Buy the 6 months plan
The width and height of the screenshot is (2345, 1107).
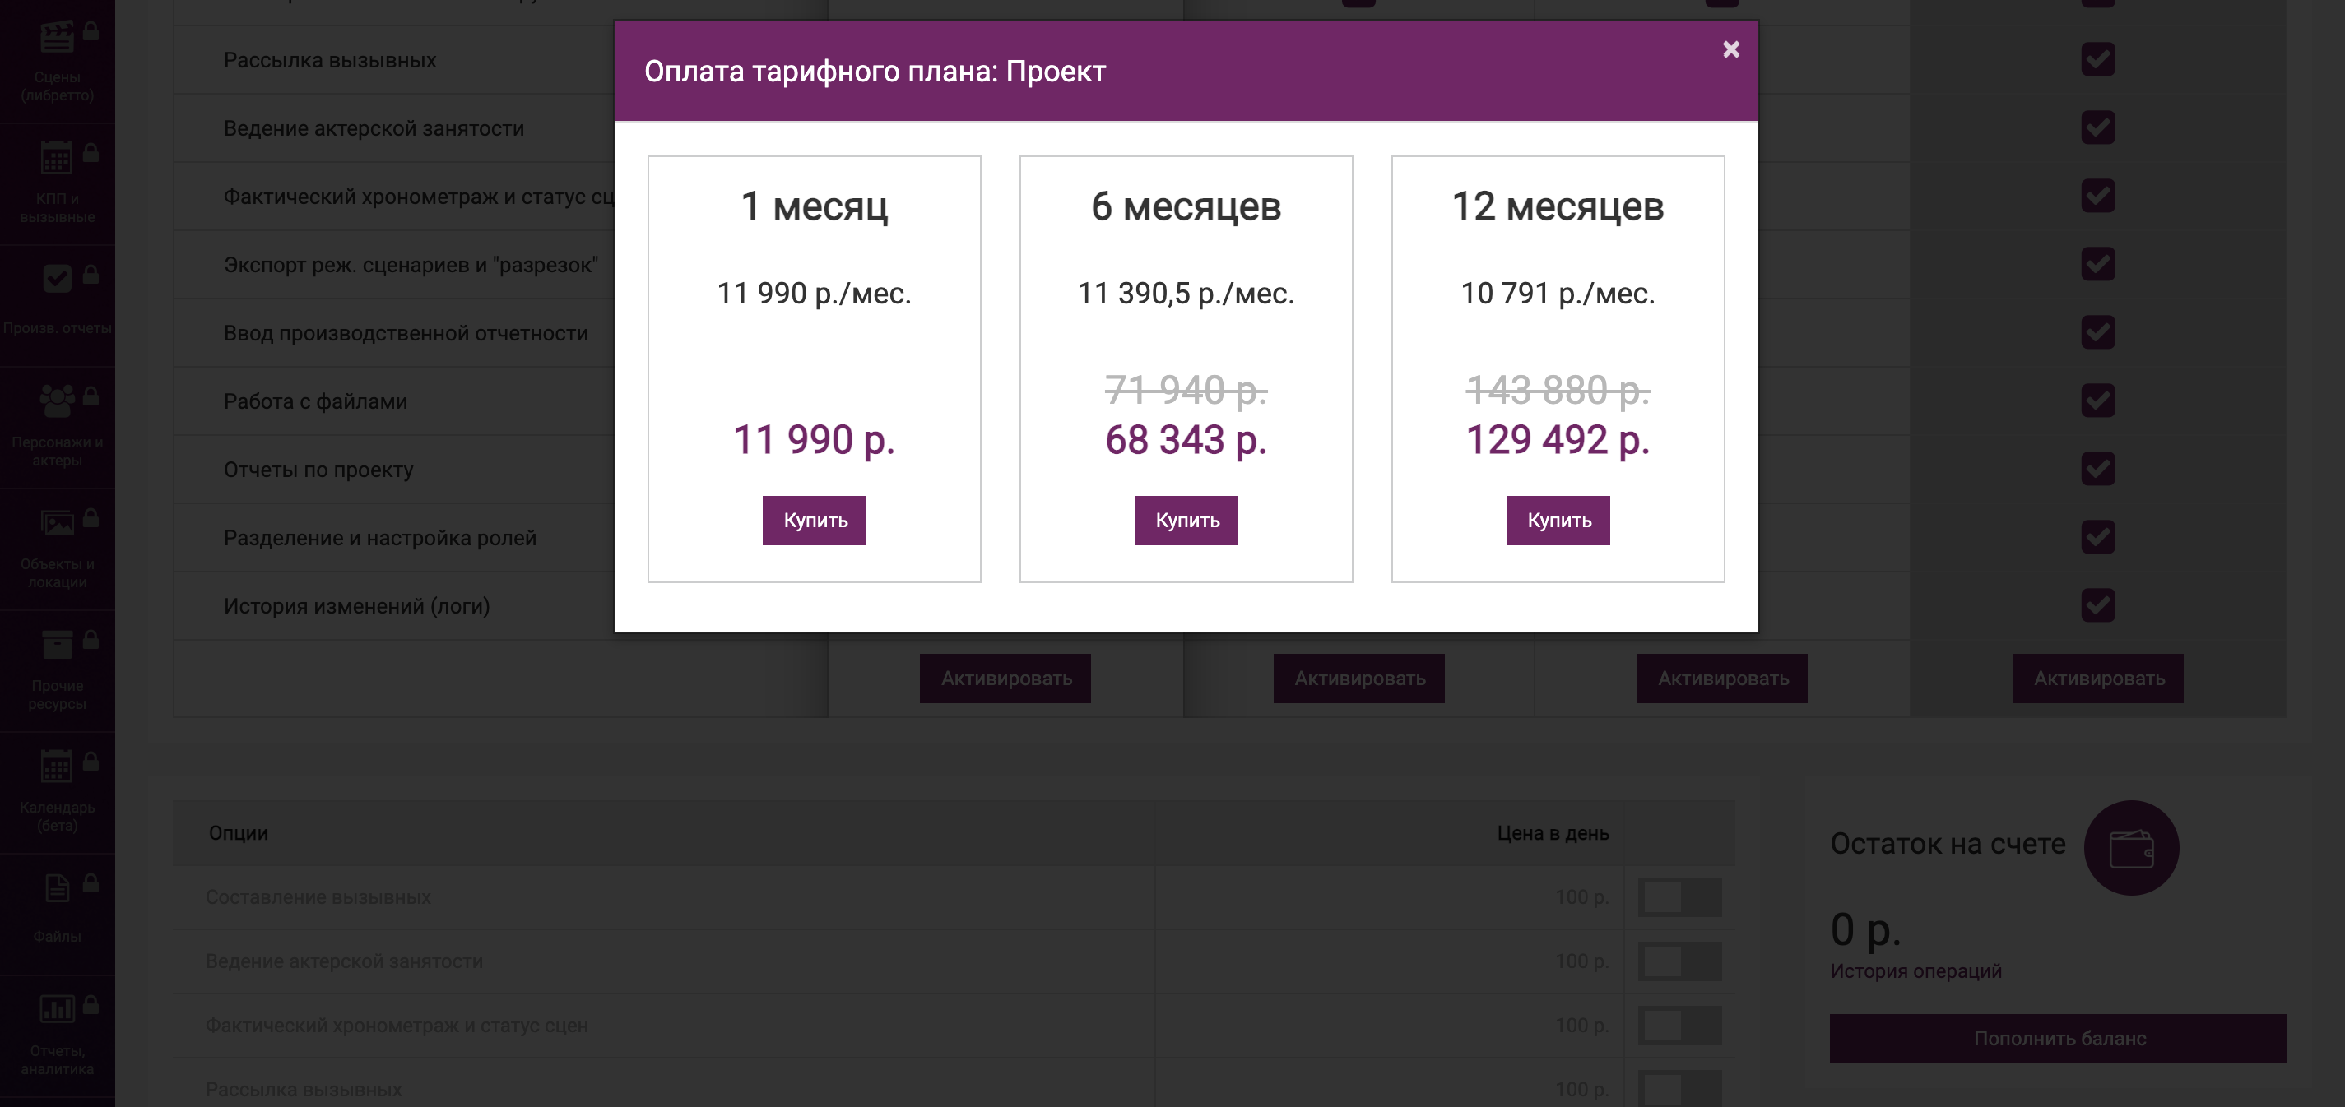pyautogui.click(x=1186, y=521)
